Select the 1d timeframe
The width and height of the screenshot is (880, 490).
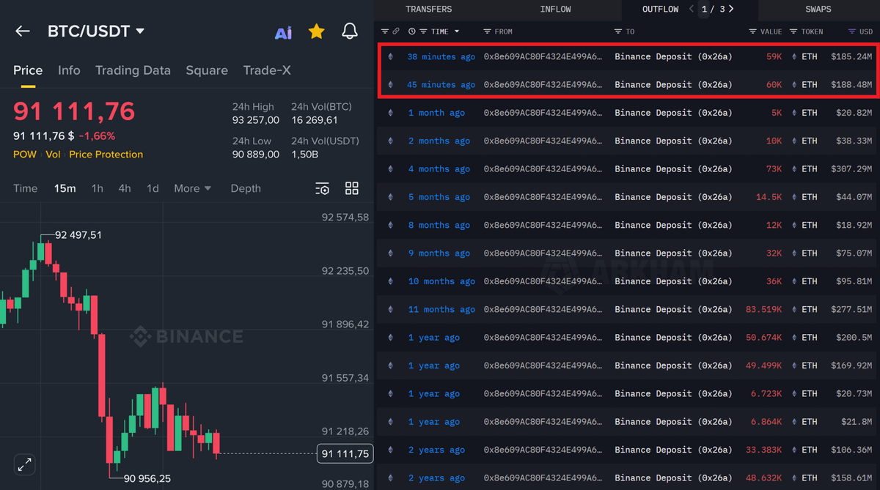click(153, 188)
